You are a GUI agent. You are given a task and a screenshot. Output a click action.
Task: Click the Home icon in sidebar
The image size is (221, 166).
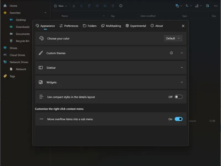[x=5, y=6]
